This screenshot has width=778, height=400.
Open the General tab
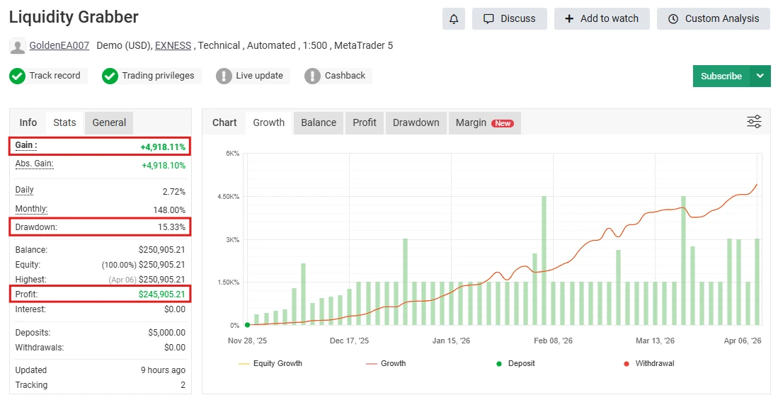pyautogui.click(x=109, y=122)
